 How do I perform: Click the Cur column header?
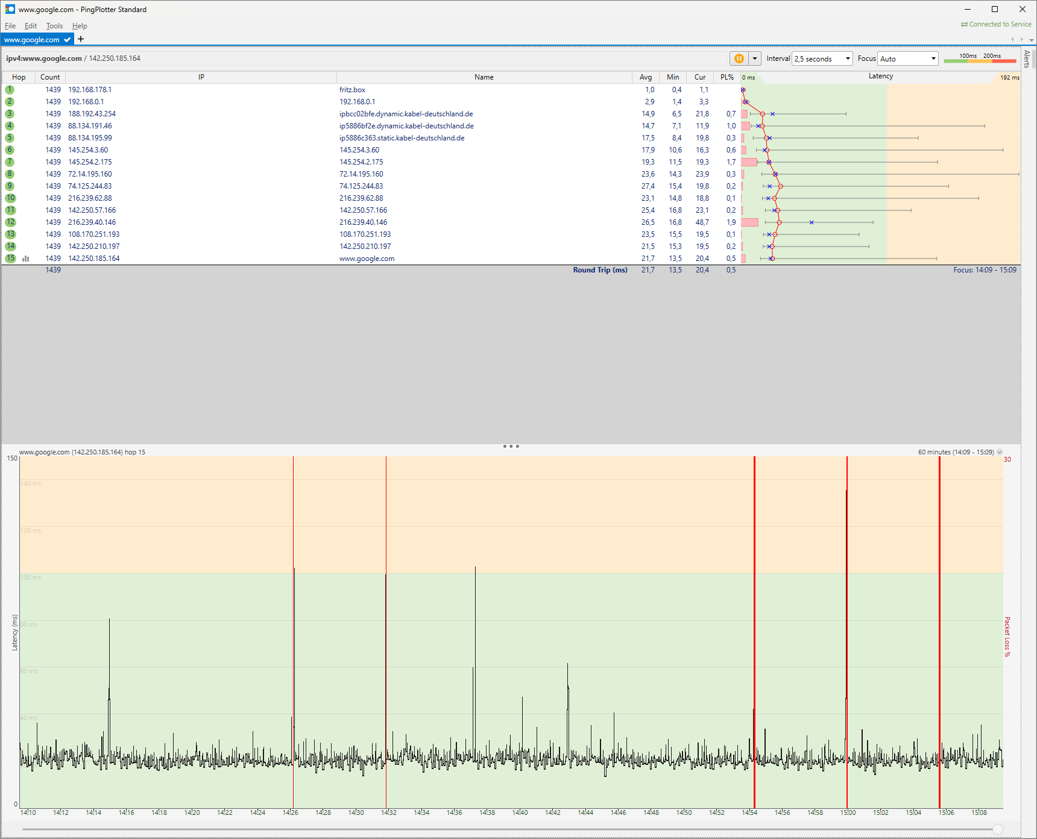pos(700,77)
